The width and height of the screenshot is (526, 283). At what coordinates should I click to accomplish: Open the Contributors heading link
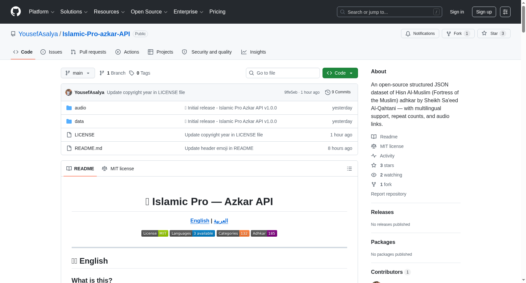point(391,272)
